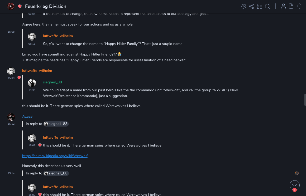Click the first reply mention pill under Azazel
306x196 pixels.
pyautogui.click(x=56, y=124)
